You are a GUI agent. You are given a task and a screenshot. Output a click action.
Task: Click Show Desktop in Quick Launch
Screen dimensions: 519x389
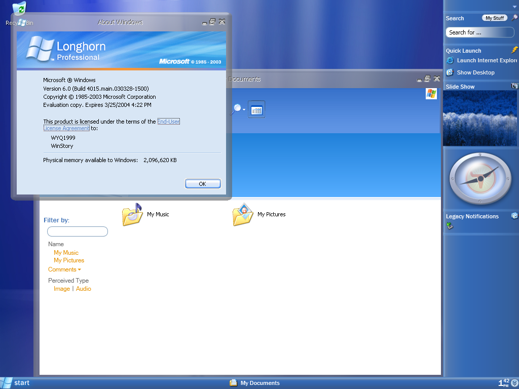pyautogui.click(x=470, y=72)
